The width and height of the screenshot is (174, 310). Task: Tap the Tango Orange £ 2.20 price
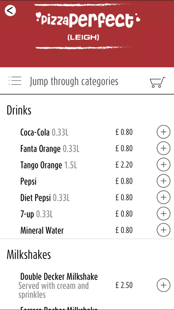[x=124, y=165]
